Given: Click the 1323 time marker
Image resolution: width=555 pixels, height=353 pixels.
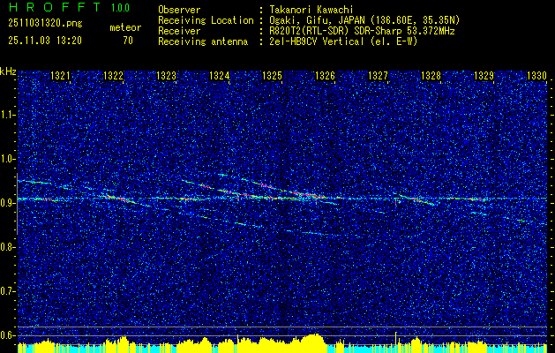Looking at the screenshot, I should click(x=167, y=75).
